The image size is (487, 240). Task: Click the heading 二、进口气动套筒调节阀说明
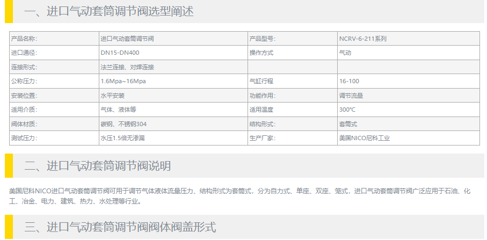tap(98, 166)
